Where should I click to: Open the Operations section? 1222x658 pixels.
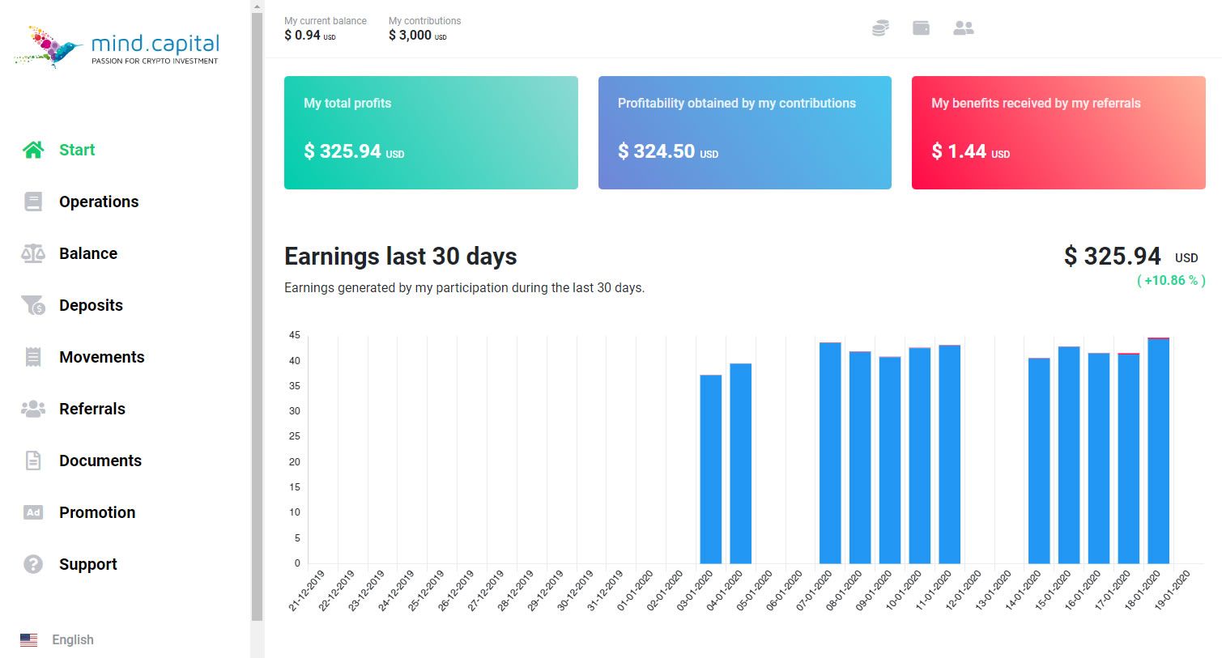99,202
